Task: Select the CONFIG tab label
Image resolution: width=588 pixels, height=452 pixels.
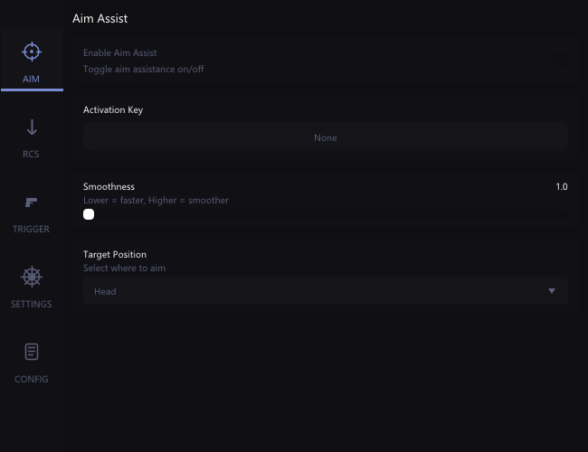Action: pyautogui.click(x=32, y=379)
